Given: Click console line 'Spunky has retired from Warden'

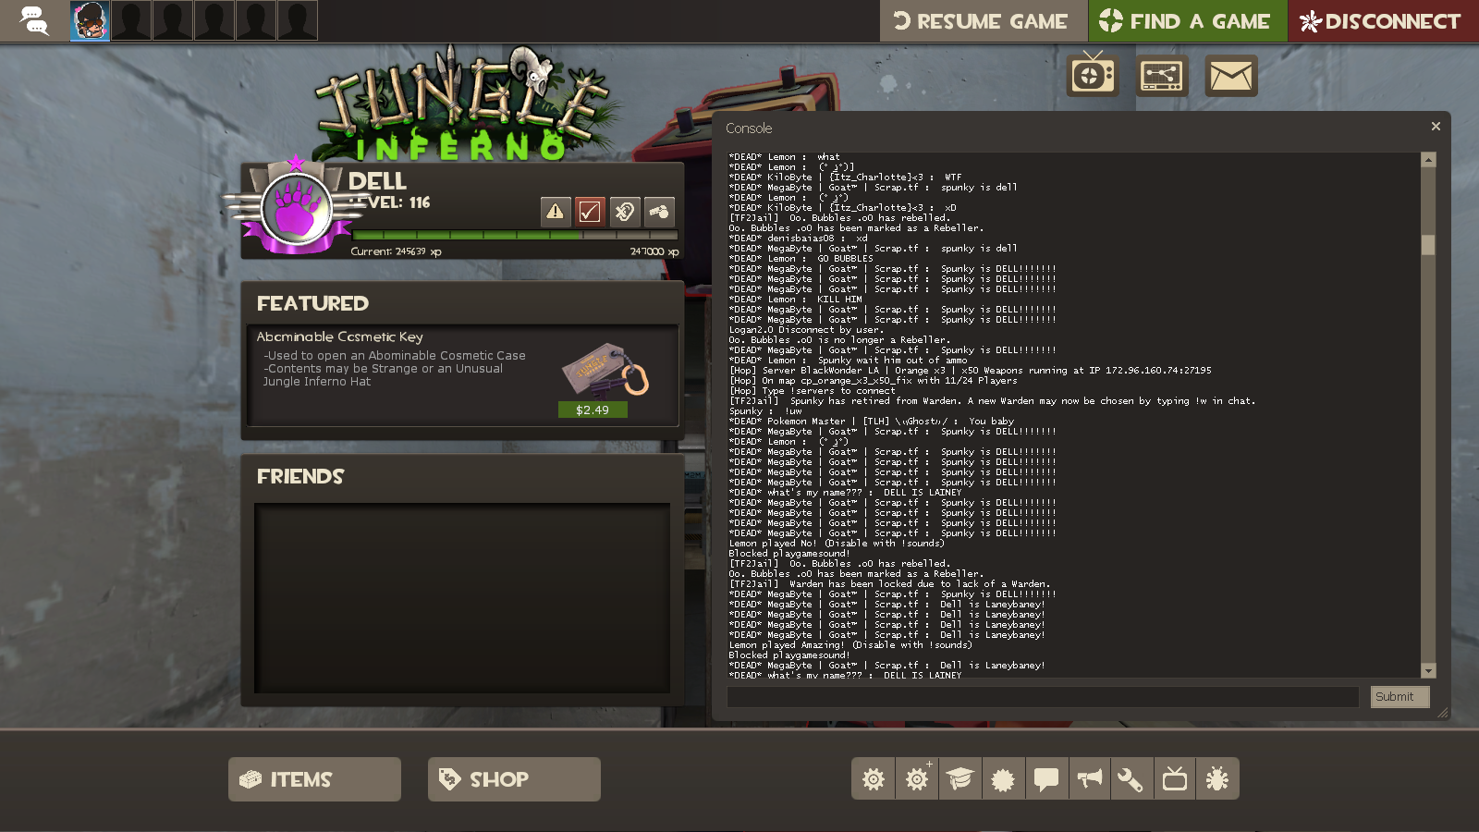Looking at the screenshot, I should [992, 401].
